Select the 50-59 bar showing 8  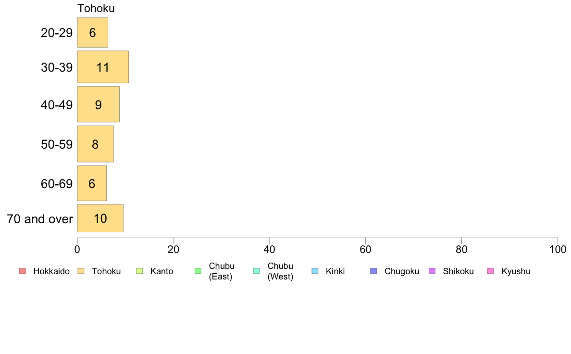(x=96, y=144)
